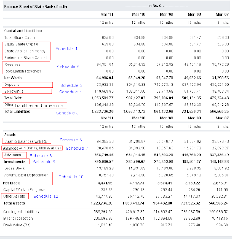Click the Contingent Liabilities row label
Viewport: 235px width, 242px height.
tap(21, 212)
